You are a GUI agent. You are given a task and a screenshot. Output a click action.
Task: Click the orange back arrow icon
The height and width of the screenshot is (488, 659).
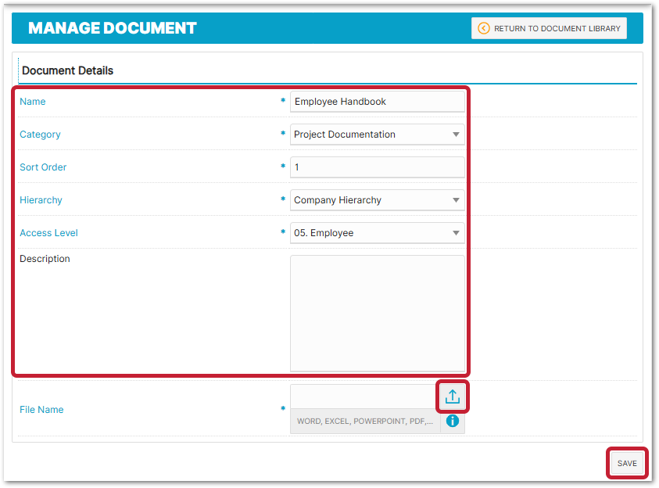click(483, 28)
